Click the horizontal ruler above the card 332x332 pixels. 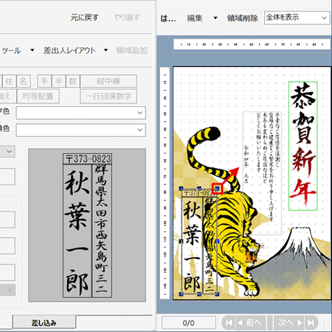252,44
